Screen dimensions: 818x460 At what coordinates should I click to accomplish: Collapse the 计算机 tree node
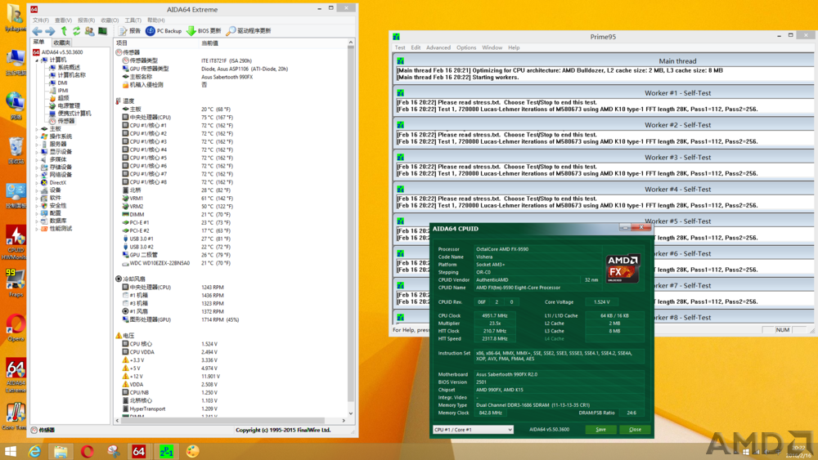(37, 60)
